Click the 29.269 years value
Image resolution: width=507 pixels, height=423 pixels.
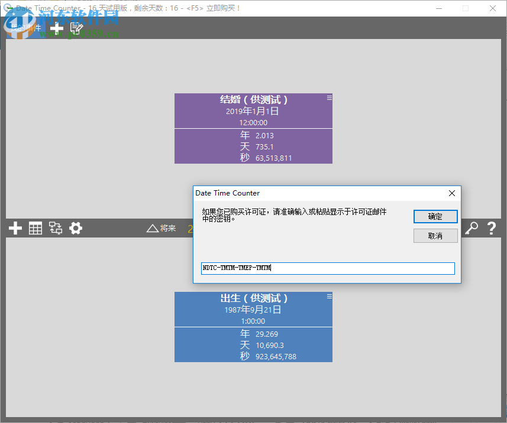tap(267, 334)
